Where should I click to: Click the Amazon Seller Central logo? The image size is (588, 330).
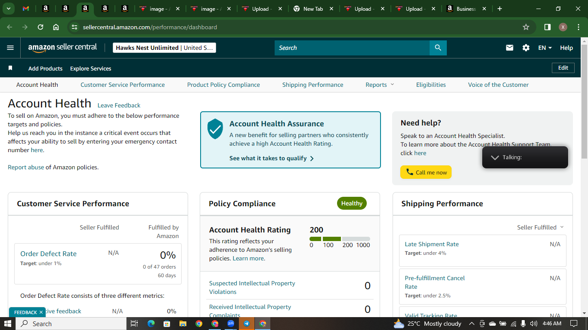point(63,48)
